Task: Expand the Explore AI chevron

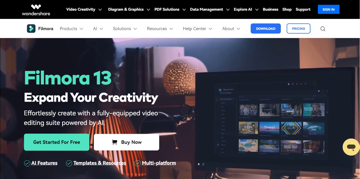Action: click(257, 10)
